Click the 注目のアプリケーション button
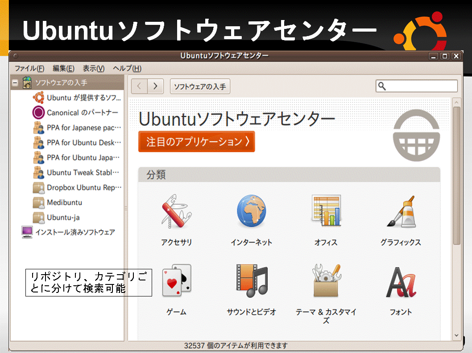 click(x=197, y=142)
